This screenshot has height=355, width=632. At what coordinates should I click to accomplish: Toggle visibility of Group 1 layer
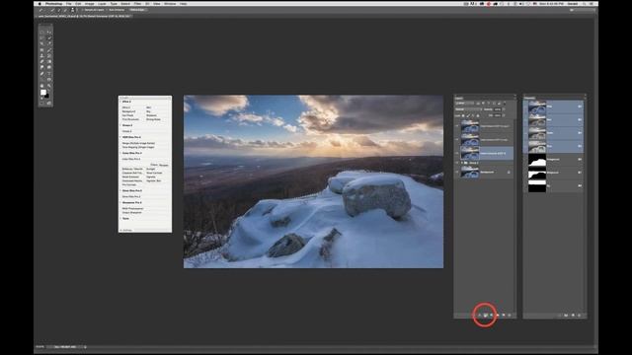point(456,163)
